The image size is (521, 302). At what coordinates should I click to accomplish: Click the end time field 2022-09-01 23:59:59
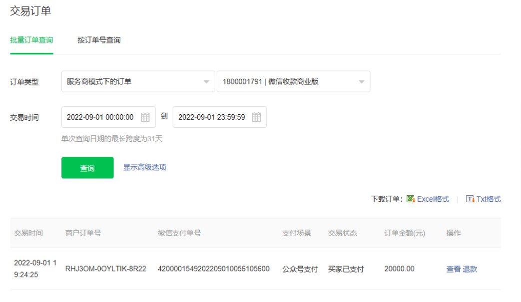click(x=212, y=117)
